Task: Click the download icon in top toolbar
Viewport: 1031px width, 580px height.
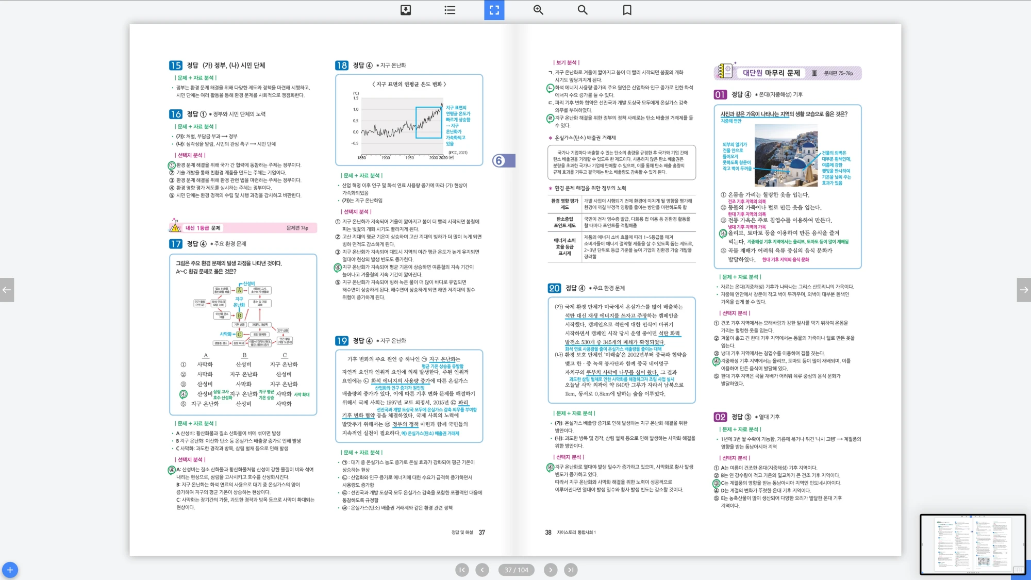Action: click(406, 10)
